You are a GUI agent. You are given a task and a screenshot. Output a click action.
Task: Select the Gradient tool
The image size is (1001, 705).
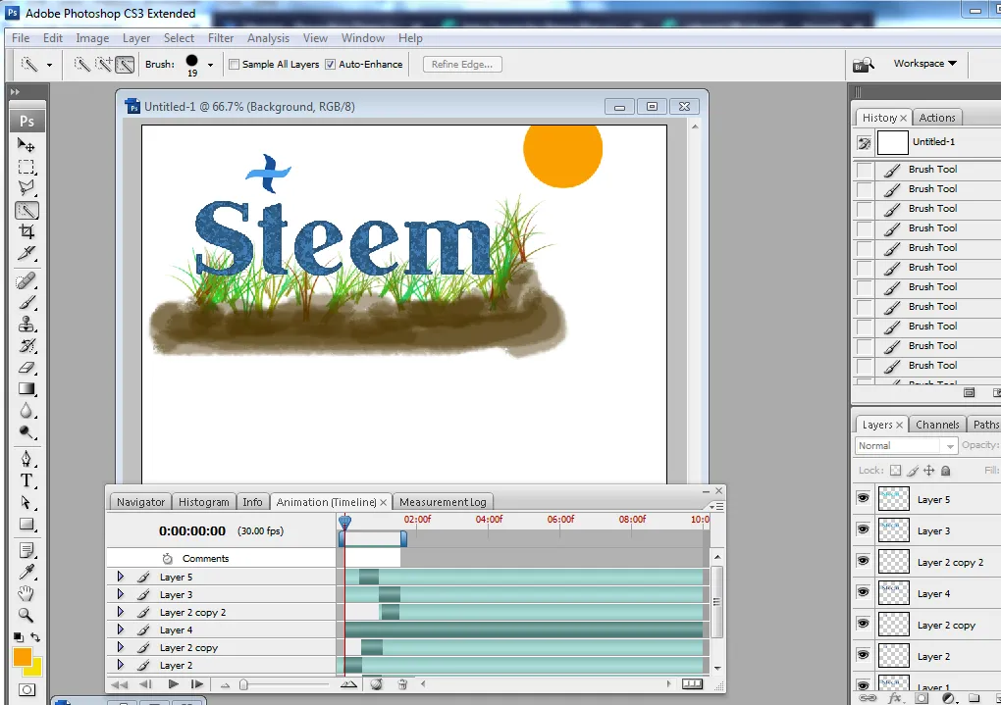pos(26,389)
